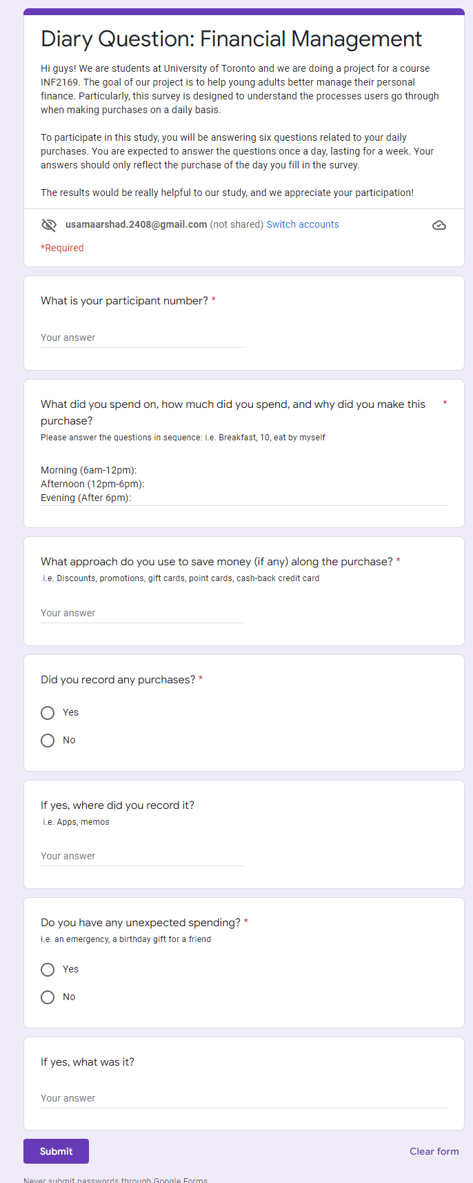Click the cloud saved-draft icon
The height and width of the screenshot is (1183, 473).
(x=439, y=225)
